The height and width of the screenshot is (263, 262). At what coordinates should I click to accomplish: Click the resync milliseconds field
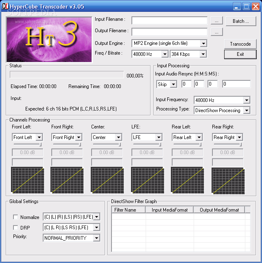point(236,84)
